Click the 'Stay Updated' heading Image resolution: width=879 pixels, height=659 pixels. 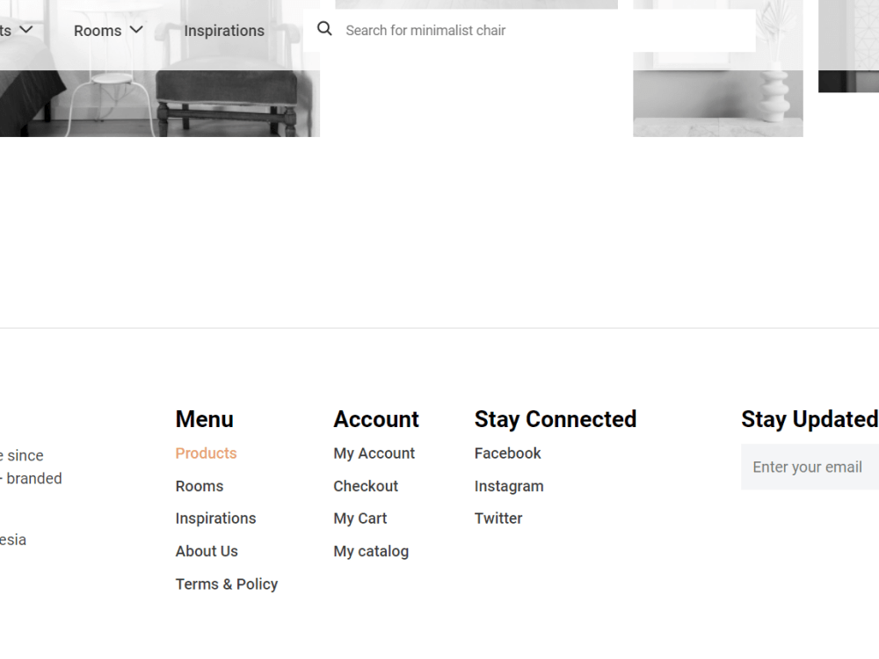tap(810, 420)
